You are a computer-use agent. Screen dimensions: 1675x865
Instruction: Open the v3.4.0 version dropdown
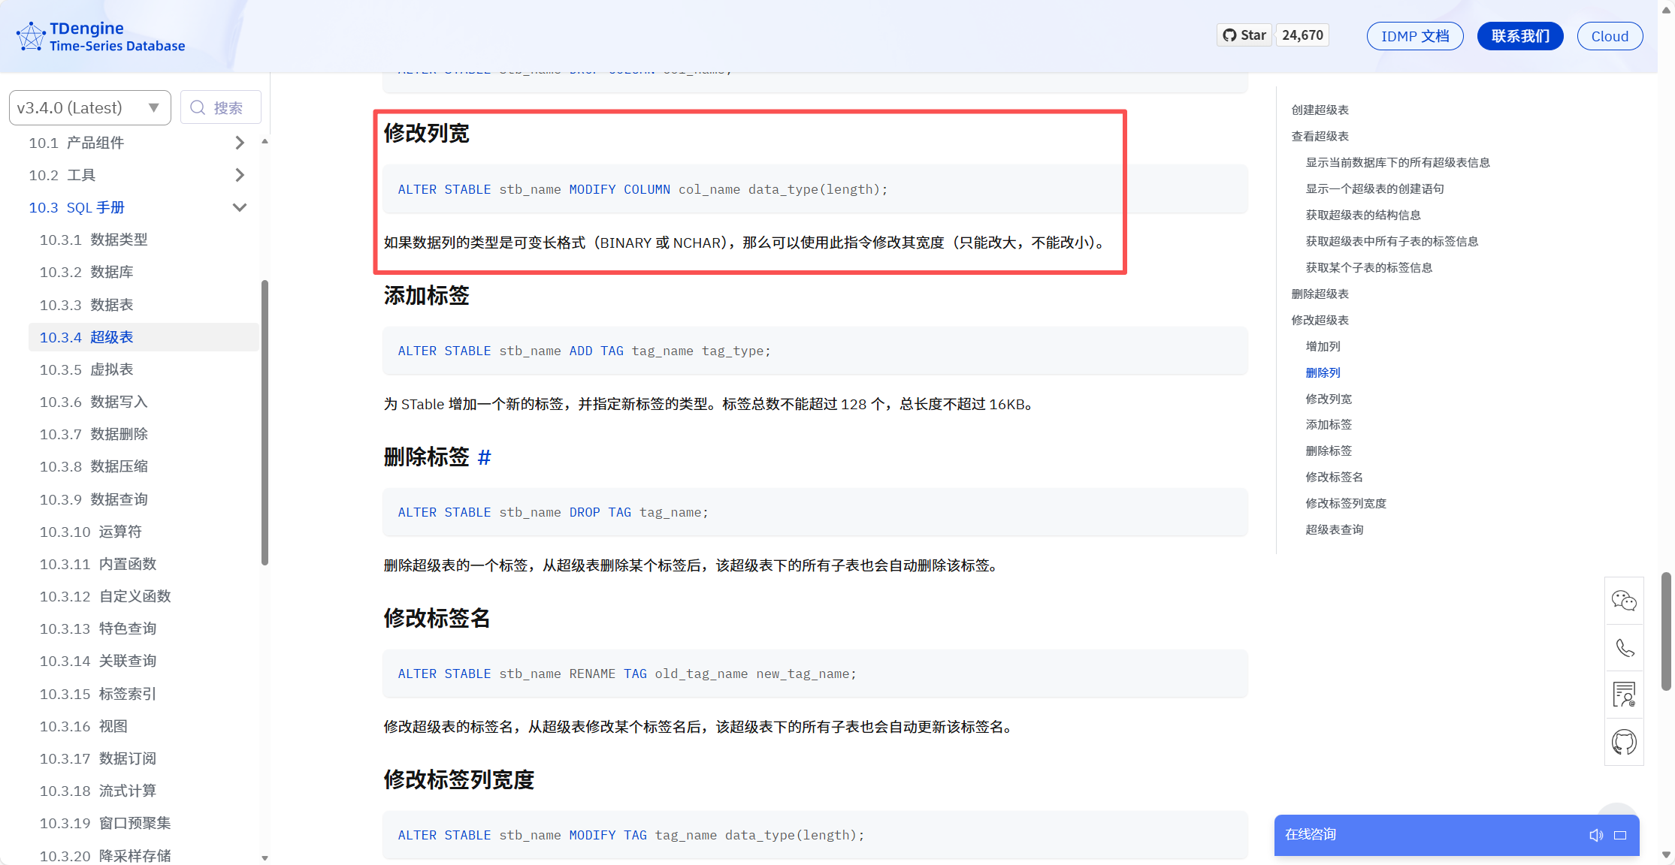pos(89,107)
